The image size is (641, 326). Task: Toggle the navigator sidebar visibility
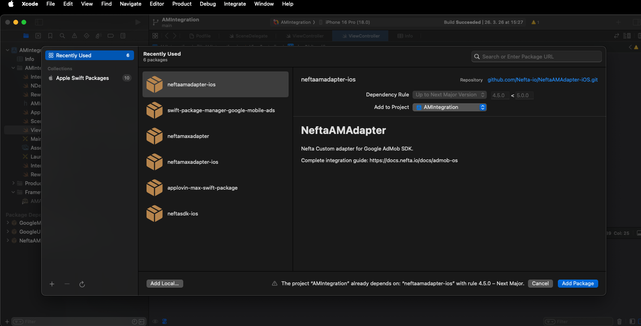(x=39, y=22)
